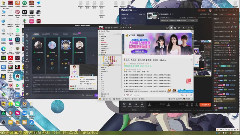
Task: Open the QQ penguin desktop icon
Action: pyautogui.click(x=17, y=76)
